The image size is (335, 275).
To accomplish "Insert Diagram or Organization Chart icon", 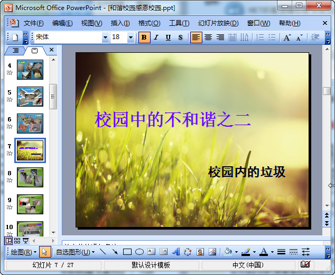I will coord(188,252).
